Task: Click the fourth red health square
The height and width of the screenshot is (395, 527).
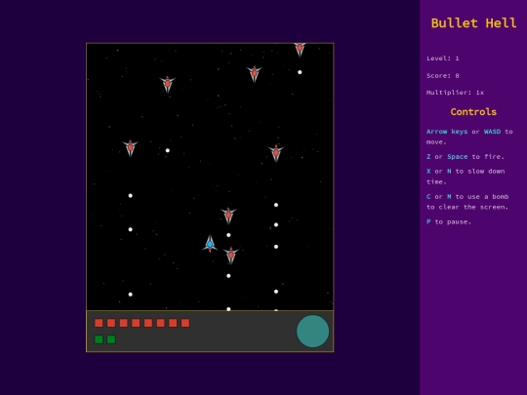Action: (136, 323)
